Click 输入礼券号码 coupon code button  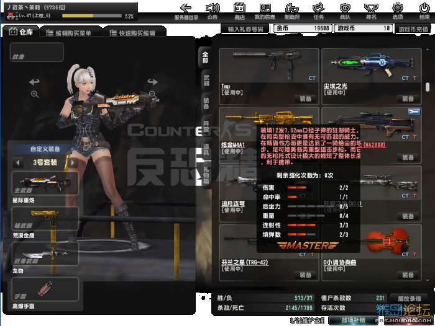(245, 29)
